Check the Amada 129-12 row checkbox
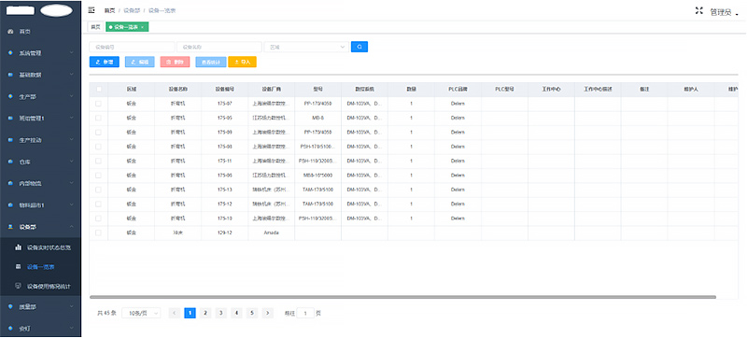The image size is (747, 338). pos(99,232)
